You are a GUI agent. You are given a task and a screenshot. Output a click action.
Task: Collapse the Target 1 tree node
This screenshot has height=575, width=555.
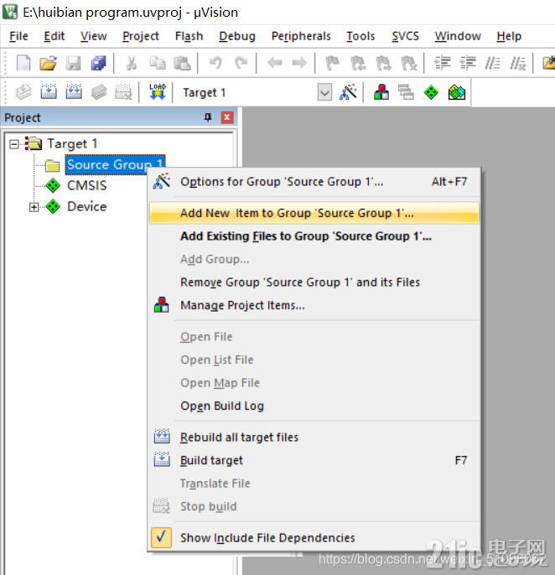(14, 144)
